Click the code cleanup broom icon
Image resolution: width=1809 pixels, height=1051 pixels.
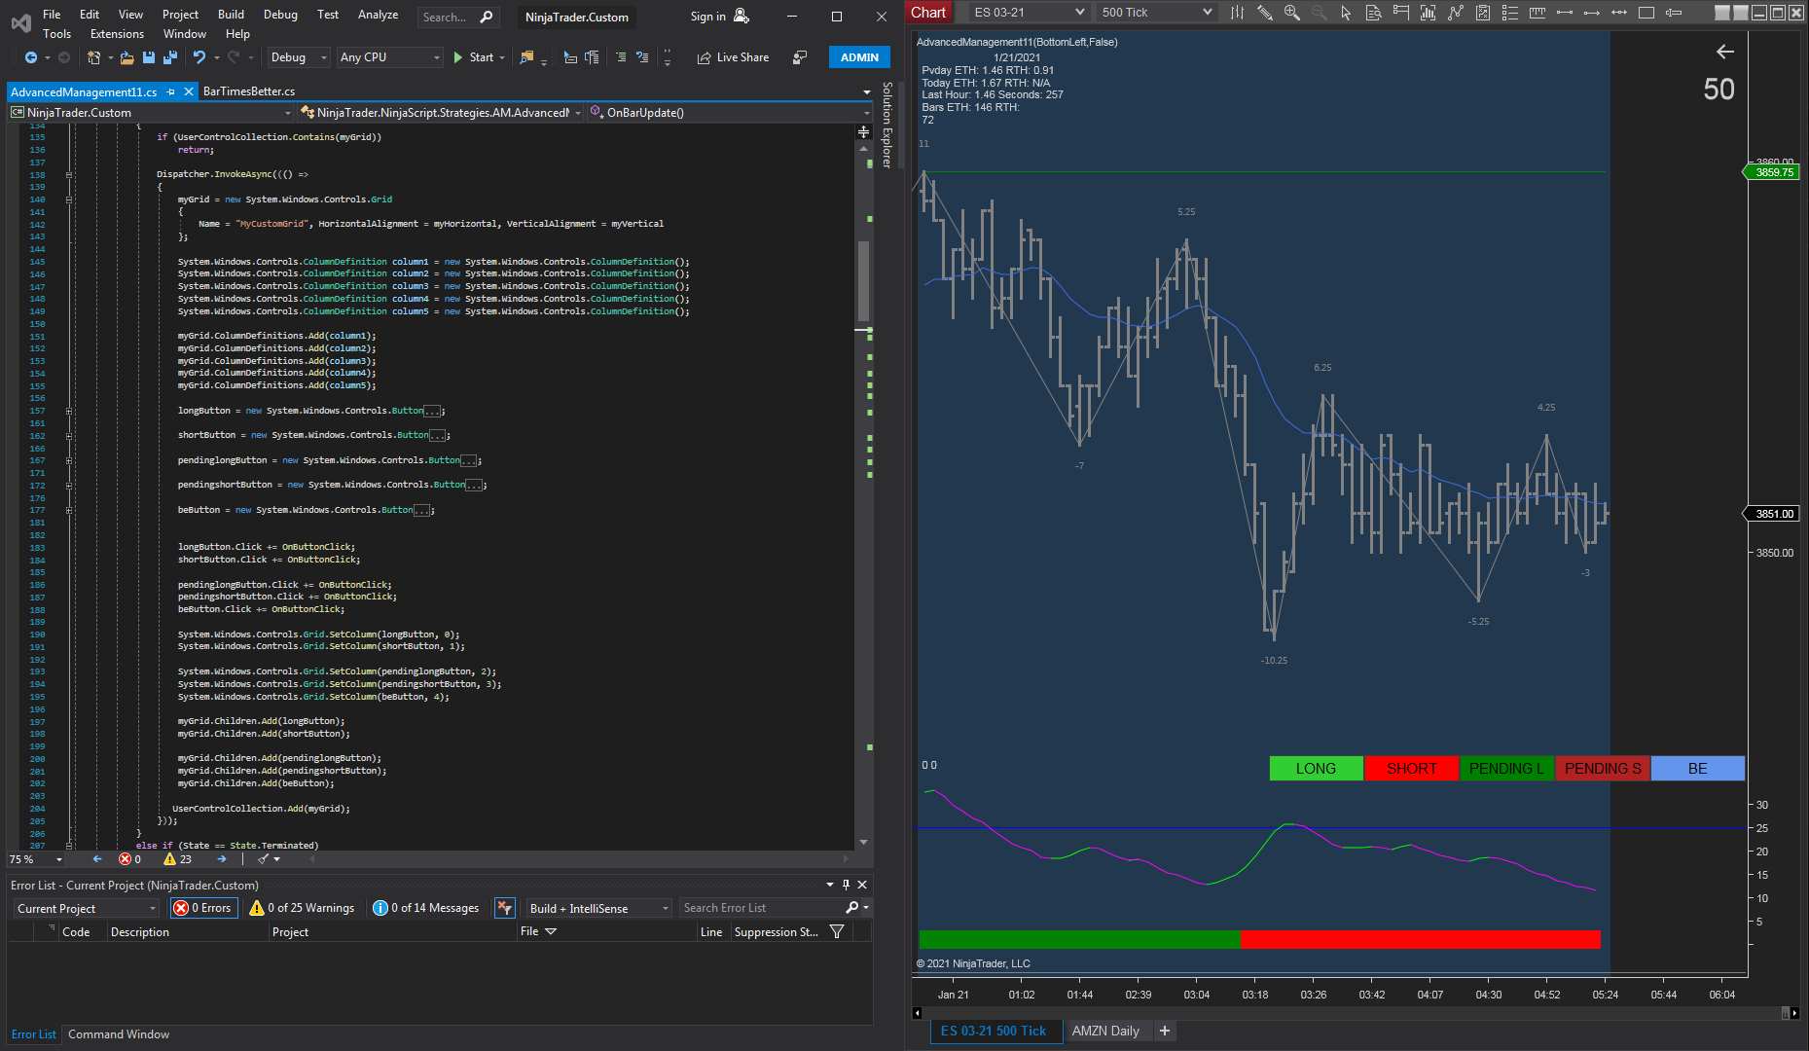pos(263,859)
